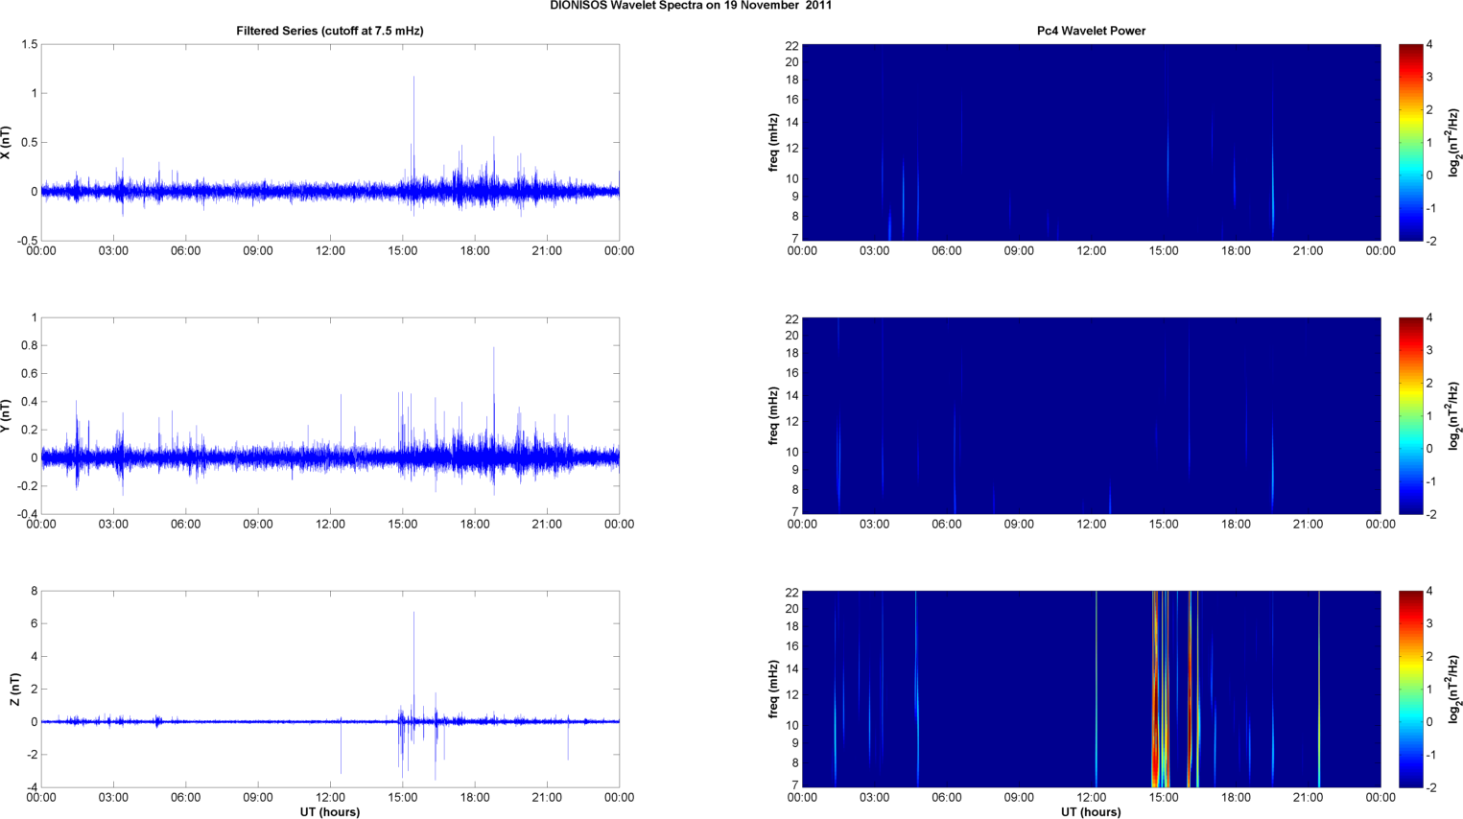This screenshot has width=1463, height=819.
Task: Select the Y component wavelet spectrogram
Action: tap(1091, 415)
